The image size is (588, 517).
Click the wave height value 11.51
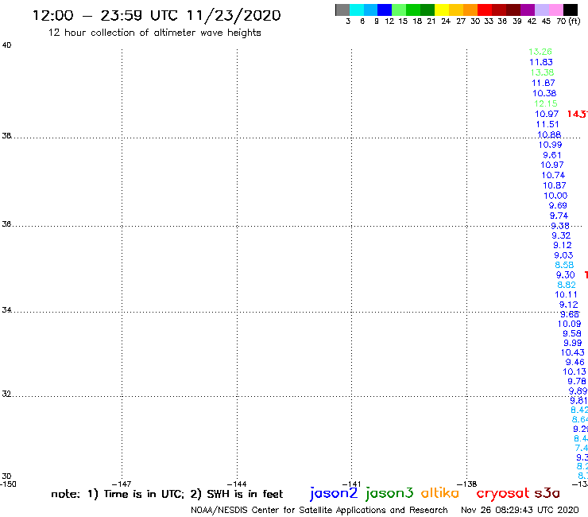tap(547, 124)
